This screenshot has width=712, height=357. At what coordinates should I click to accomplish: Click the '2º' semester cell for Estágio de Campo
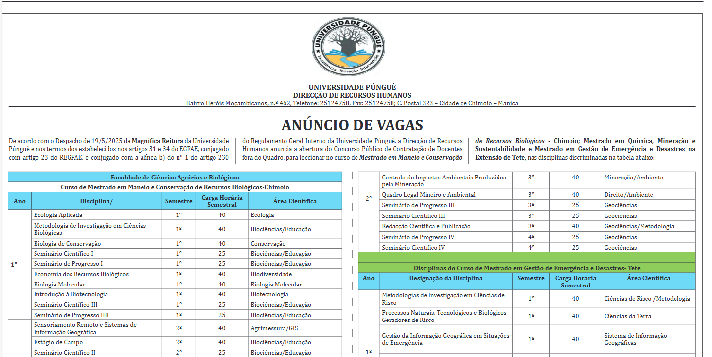click(x=179, y=342)
